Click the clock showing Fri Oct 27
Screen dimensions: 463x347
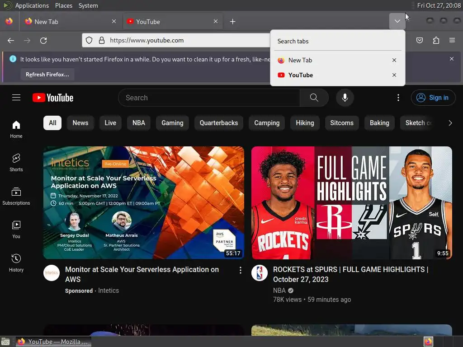439,5
